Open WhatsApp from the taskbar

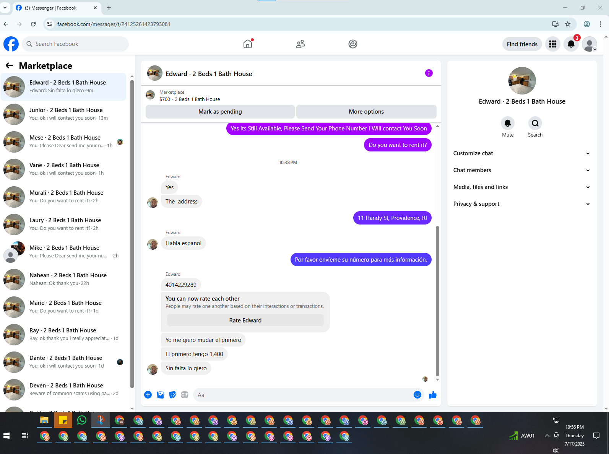(x=82, y=420)
